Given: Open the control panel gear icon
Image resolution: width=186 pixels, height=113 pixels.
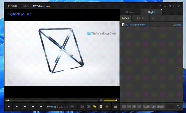Looking at the screenshot, I should point(107,107).
